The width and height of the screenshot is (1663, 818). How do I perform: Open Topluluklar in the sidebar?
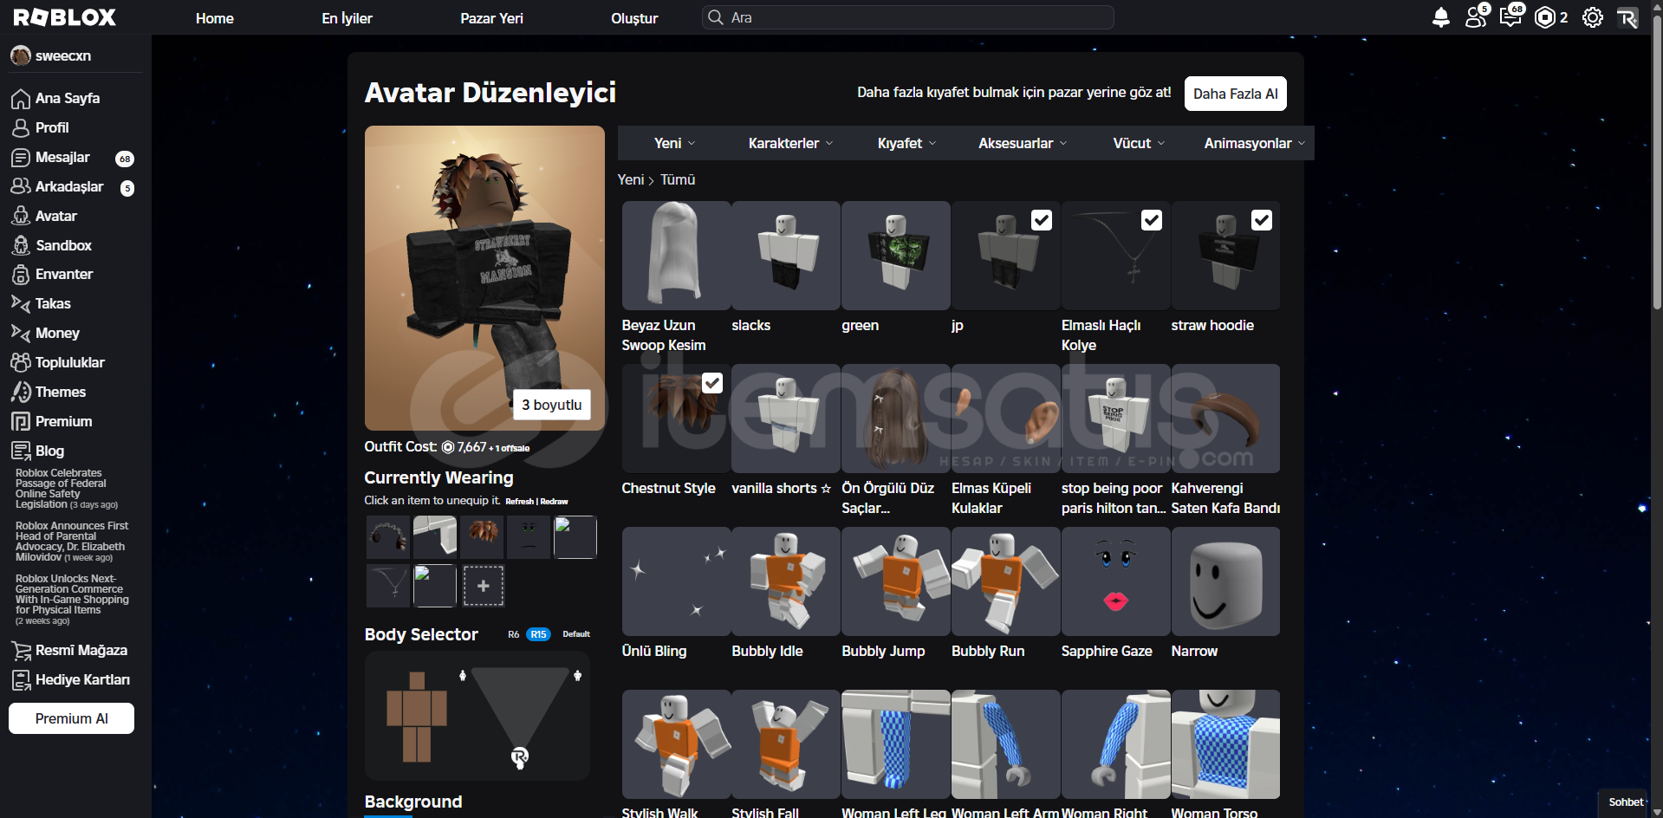pyautogui.click(x=71, y=363)
